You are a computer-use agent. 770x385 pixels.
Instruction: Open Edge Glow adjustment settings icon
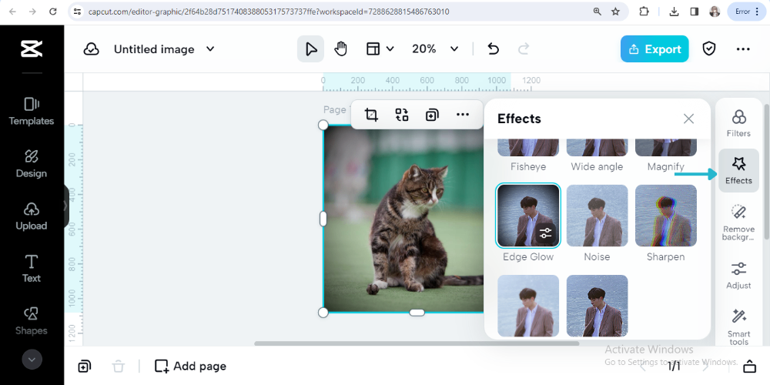tap(546, 233)
